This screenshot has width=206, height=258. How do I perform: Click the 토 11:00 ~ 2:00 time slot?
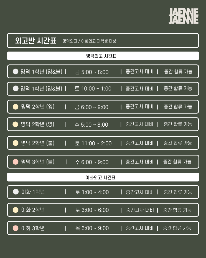point(93,143)
